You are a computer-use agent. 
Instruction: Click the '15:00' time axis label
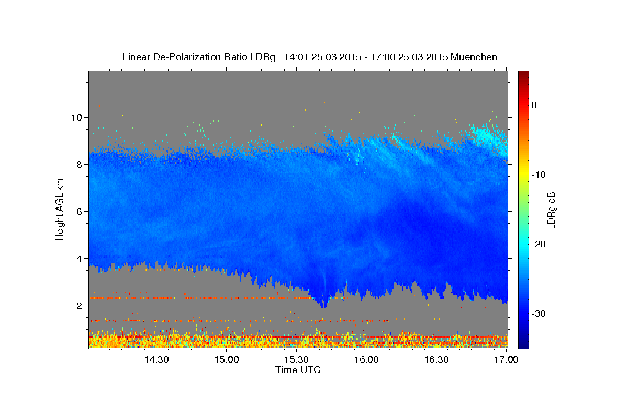point(227,360)
